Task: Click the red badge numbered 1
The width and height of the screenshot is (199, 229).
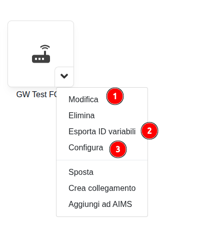Action: pos(115,96)
